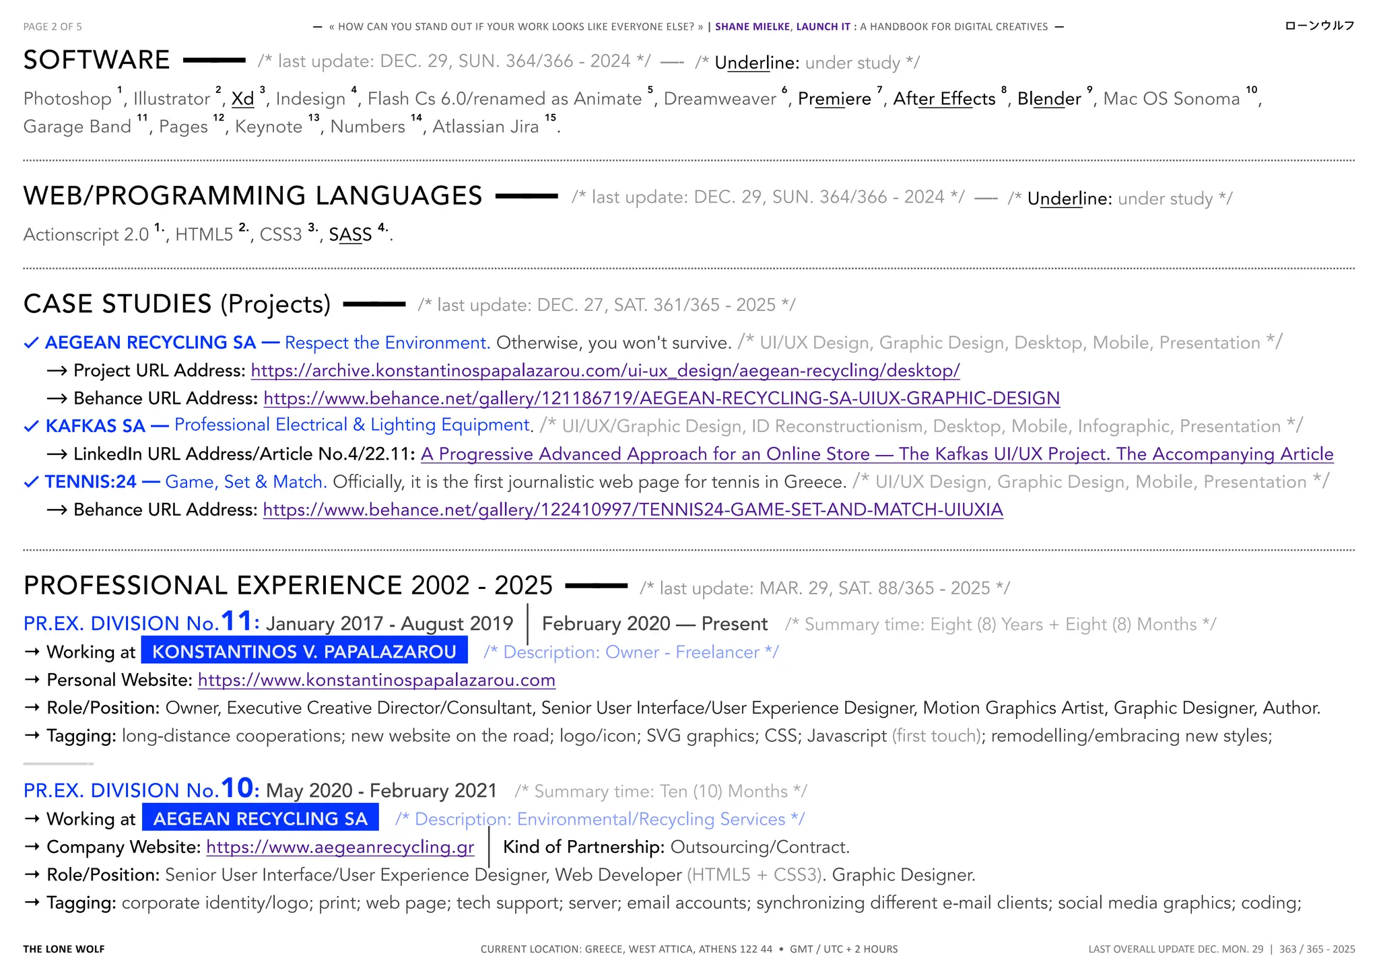Viewport: 1379px width, 974px height.
Task: Click the checkmark beside AEGEAN RECYCLING SA
Action: pos(31,343)
